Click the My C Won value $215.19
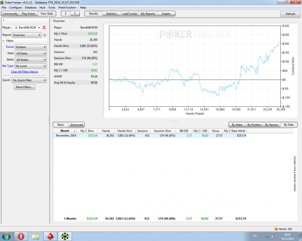The height and width of the screenshot is (241, 302). pyautogui.click(x=93, y=34)
